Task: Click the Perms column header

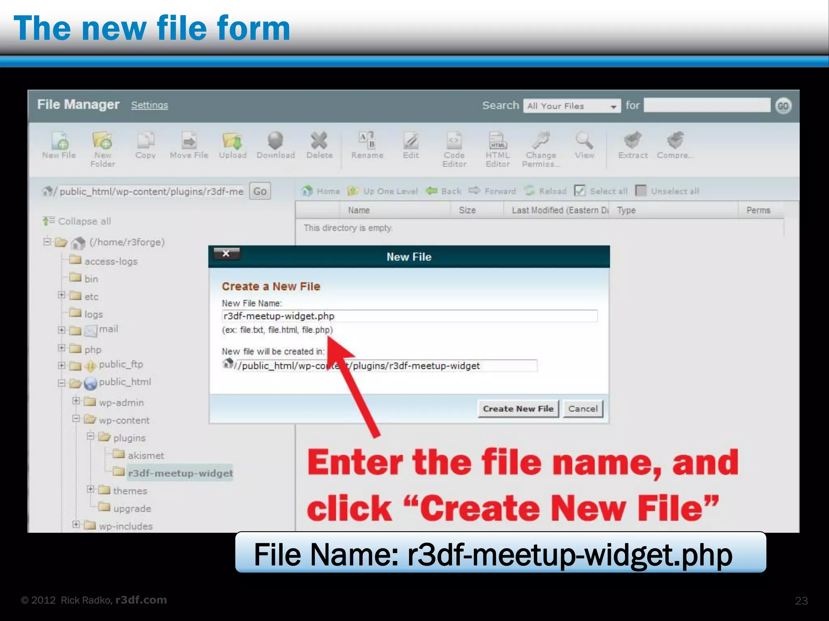Action: 761,210
